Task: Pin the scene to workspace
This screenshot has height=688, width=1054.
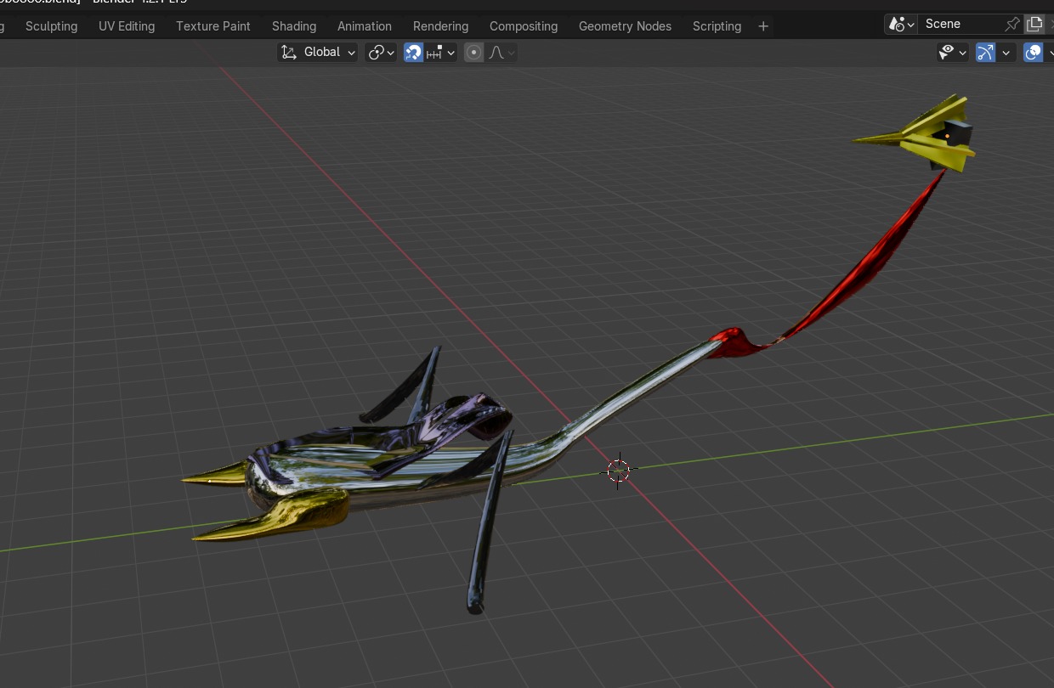Action: click(x=1012, y=24)
